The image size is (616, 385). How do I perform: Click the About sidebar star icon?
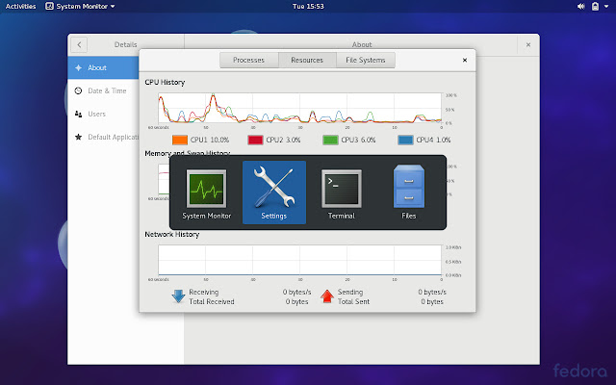click(79, 67)
